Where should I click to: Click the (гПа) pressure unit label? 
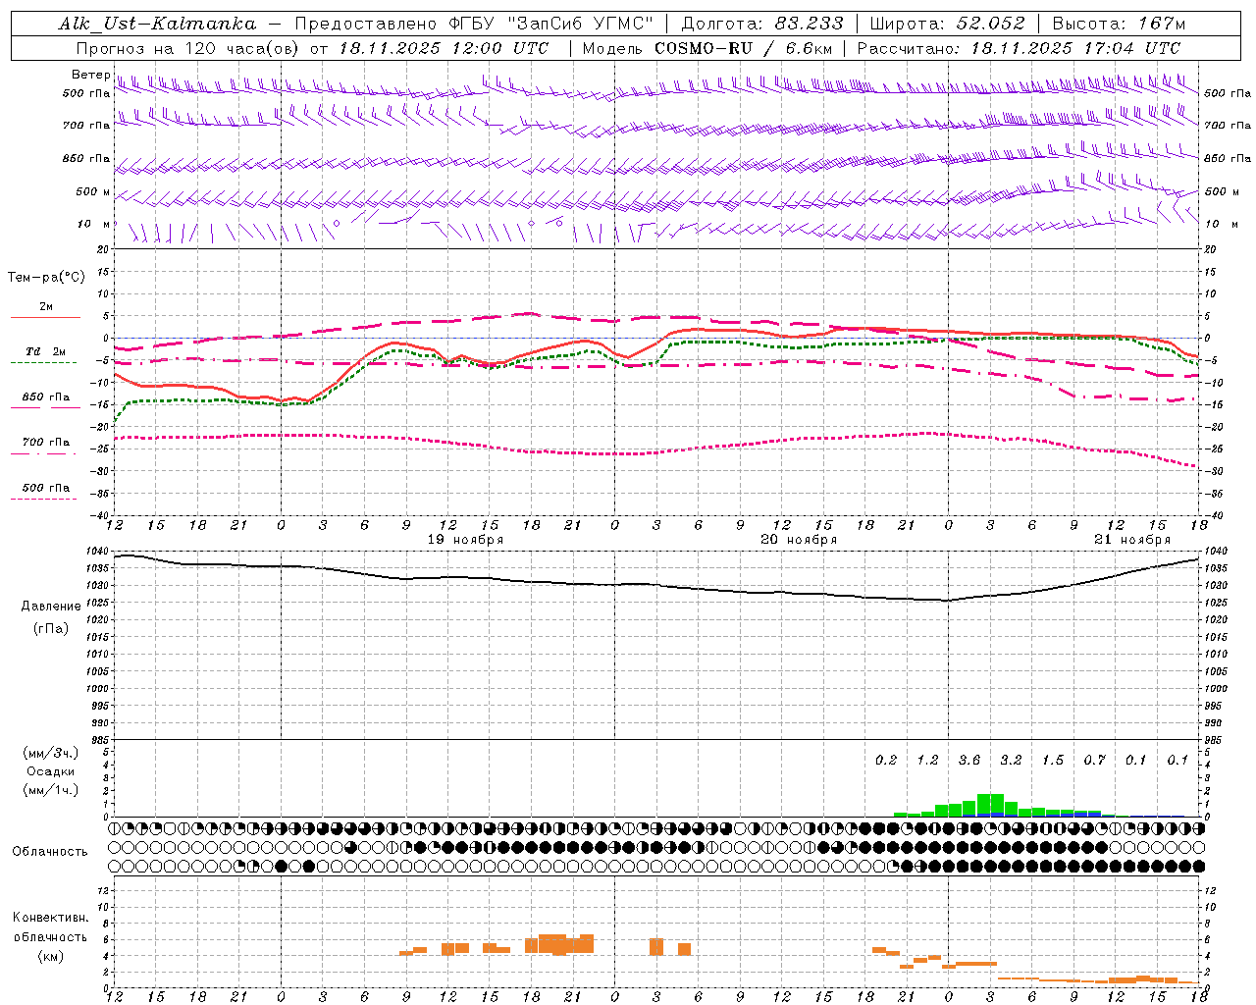click(51, 629)
